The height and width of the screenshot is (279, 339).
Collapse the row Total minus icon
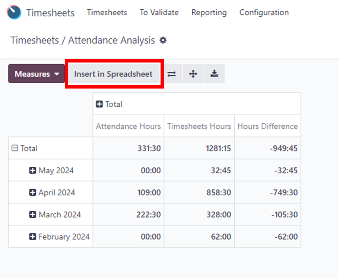click(x=15, y=148)
